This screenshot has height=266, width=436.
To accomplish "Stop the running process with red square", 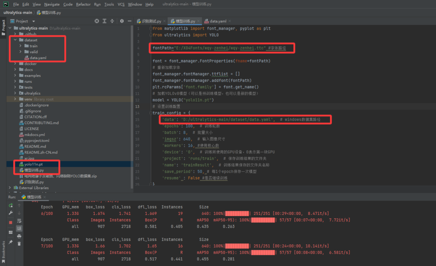I will (11, 223).
